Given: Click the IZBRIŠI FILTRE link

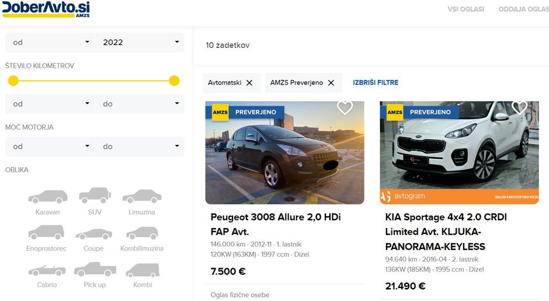Looking at the screenshot, I should 376,82.
